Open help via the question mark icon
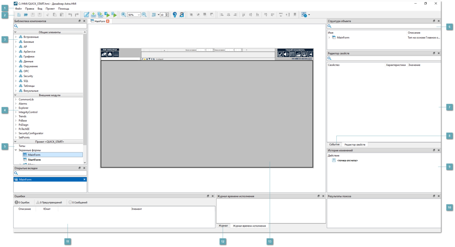 pos(175,15)
